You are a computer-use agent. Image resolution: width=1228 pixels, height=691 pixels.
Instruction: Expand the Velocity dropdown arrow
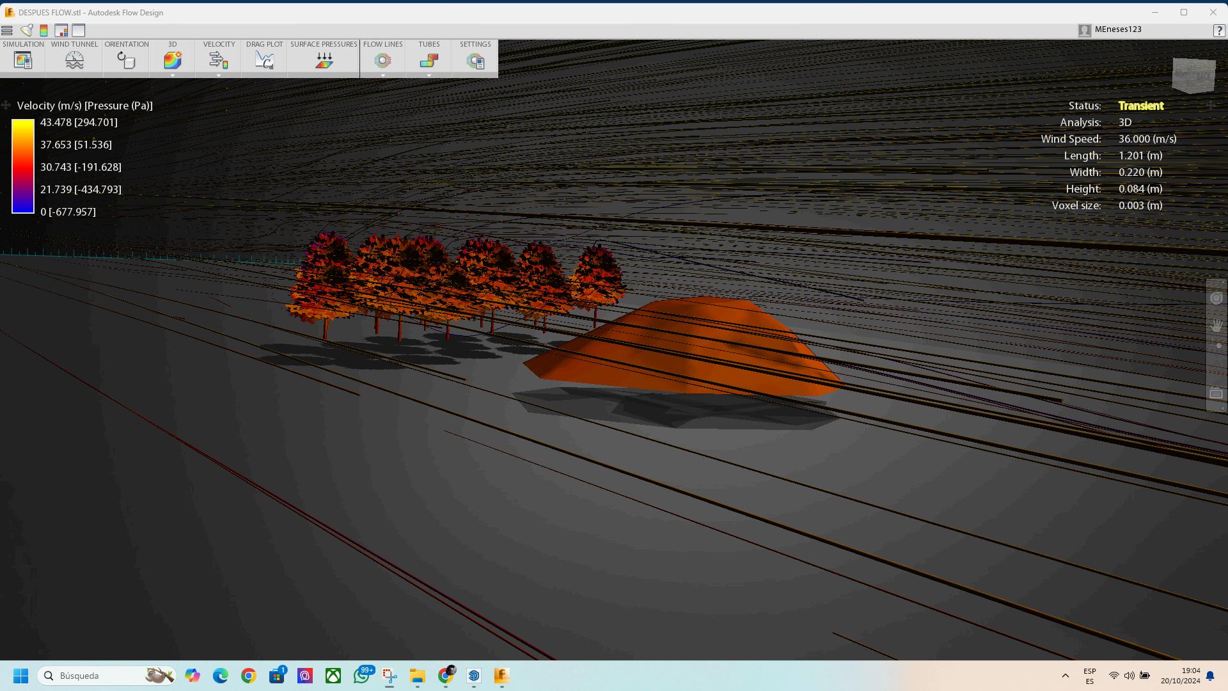point(219,75)
